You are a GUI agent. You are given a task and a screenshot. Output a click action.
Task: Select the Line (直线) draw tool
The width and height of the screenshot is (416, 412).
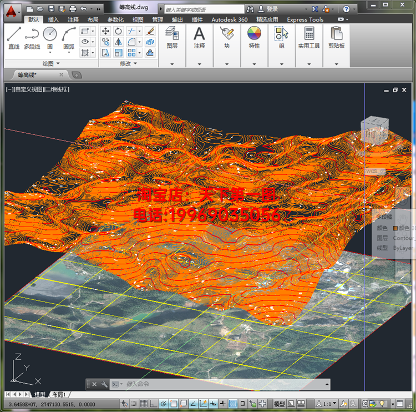14,38
